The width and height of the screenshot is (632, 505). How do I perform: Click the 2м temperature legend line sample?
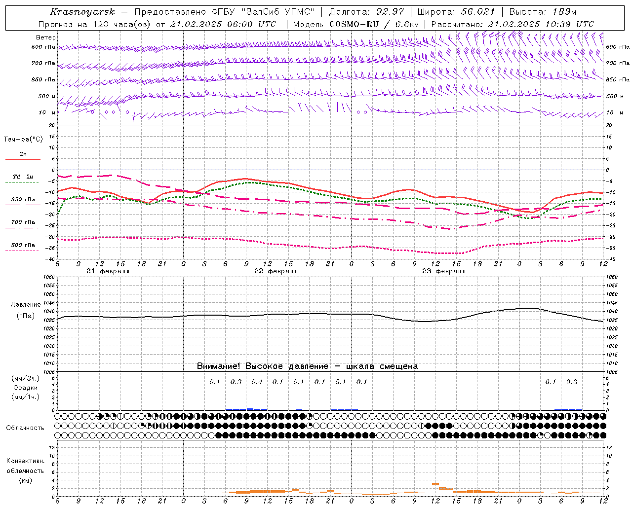coord(23,159)
